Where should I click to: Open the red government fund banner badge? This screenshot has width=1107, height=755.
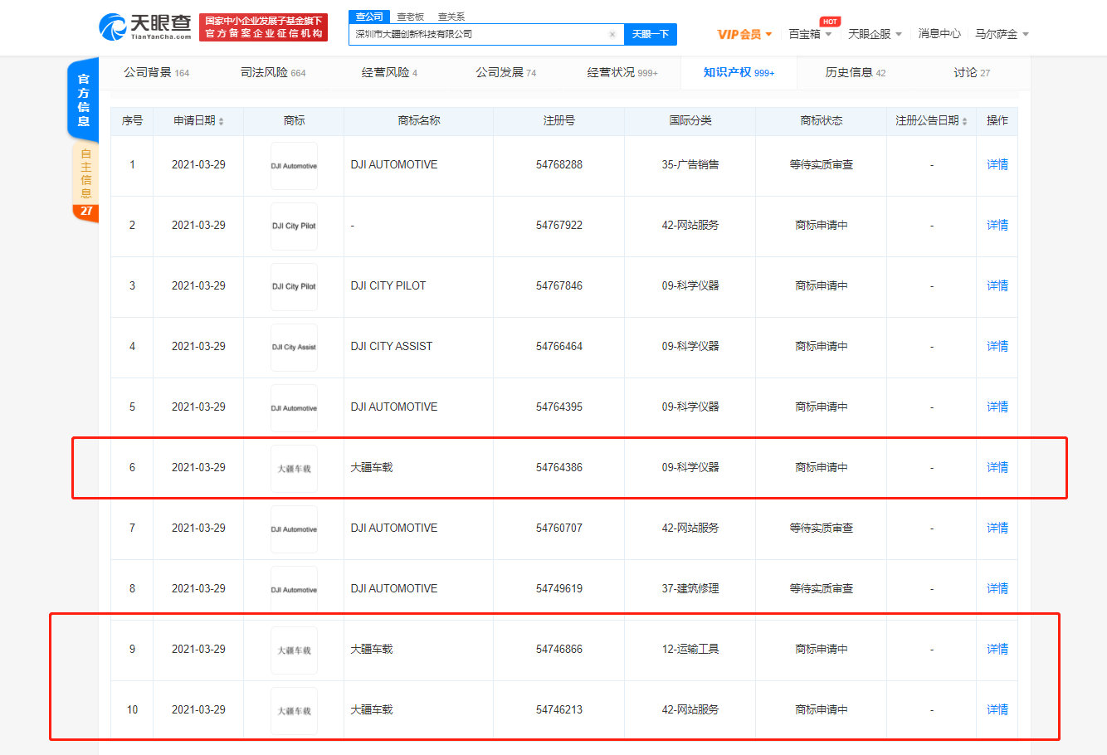click(x=263, y=27)
